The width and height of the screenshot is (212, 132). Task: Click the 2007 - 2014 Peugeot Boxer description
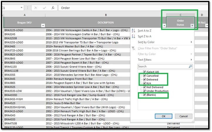[75, 58]
